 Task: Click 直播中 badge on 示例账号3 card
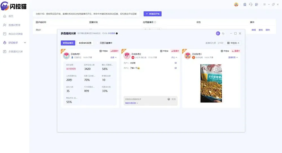point(235,51)
